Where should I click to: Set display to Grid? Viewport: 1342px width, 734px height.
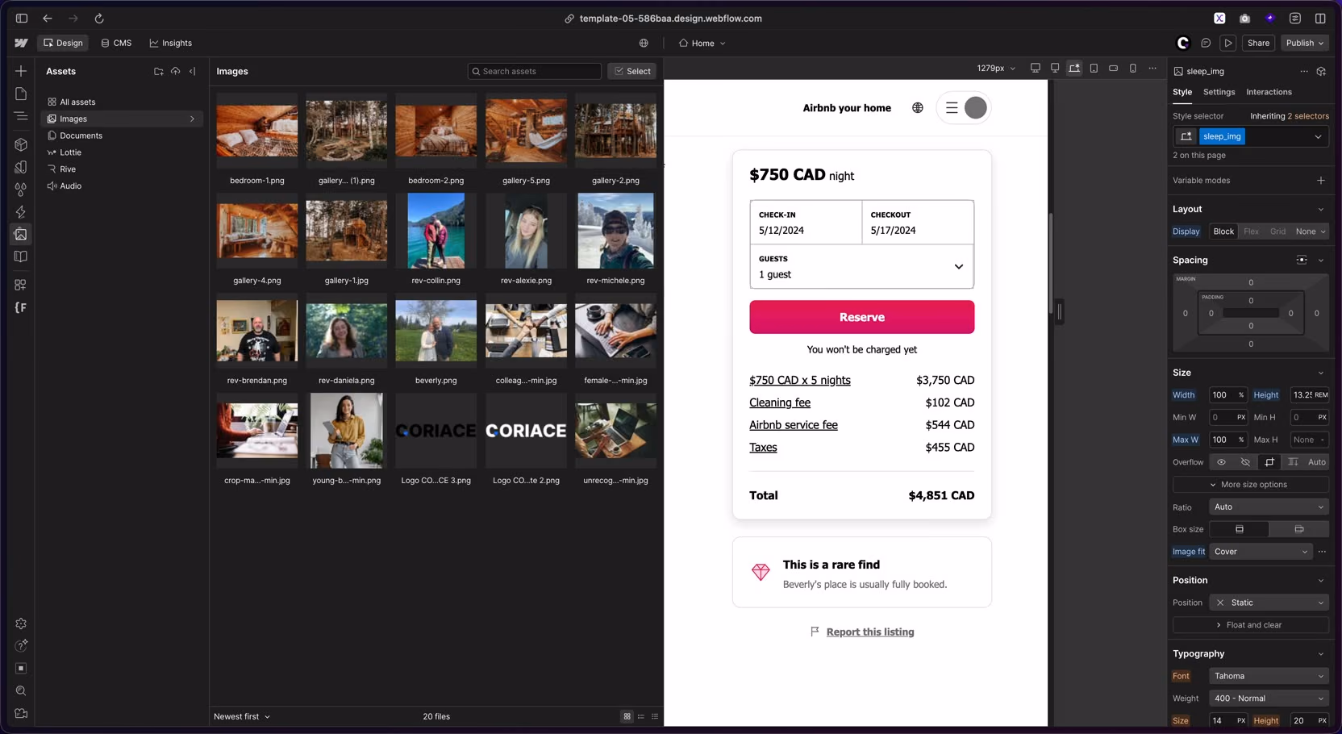[x=1277, y=231]
